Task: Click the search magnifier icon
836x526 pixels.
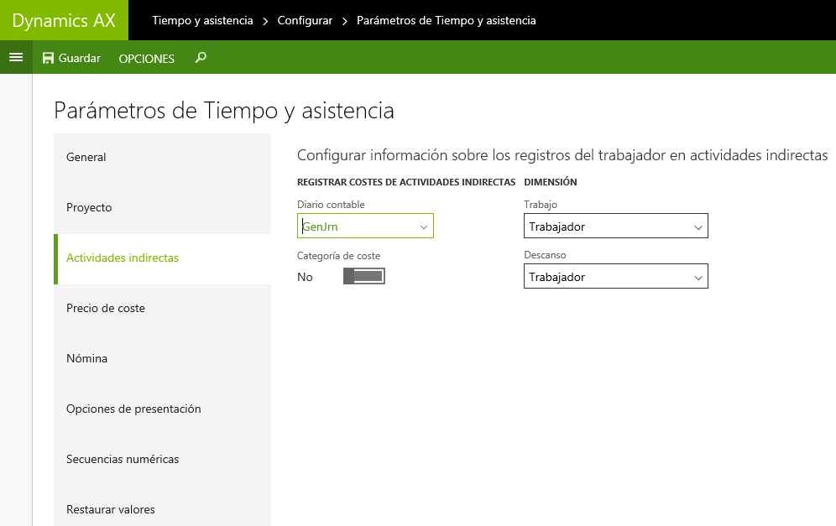Action: point(201,58)
